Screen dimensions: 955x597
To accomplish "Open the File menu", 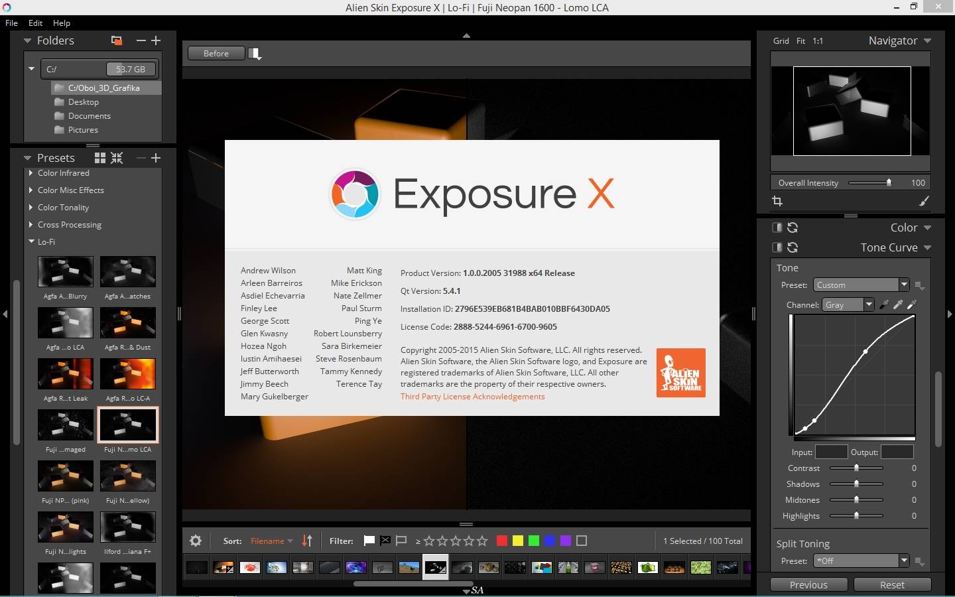I will (x=11, y=23).
